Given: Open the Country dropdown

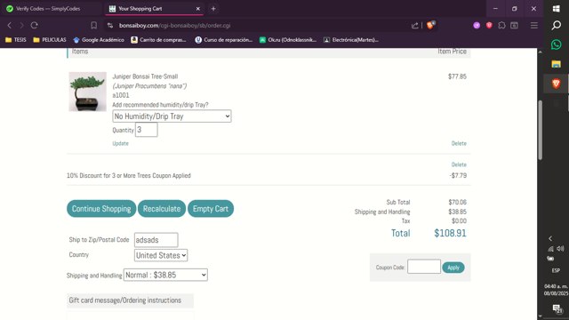Looking at the screenshot, I should (161, 255).
